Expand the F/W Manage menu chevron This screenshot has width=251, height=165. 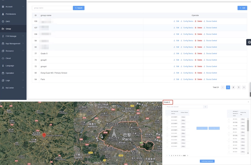click(23, 36)
